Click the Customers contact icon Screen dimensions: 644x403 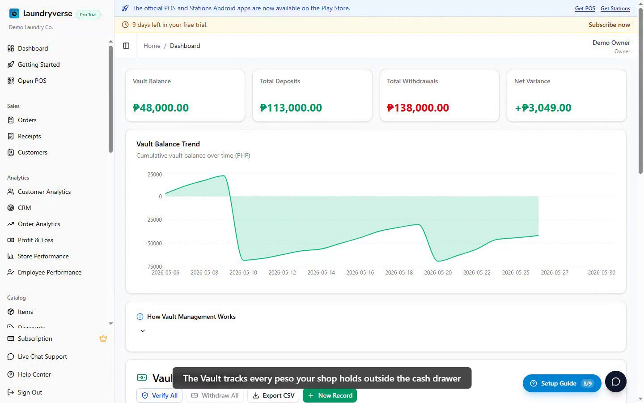[11, 152]
